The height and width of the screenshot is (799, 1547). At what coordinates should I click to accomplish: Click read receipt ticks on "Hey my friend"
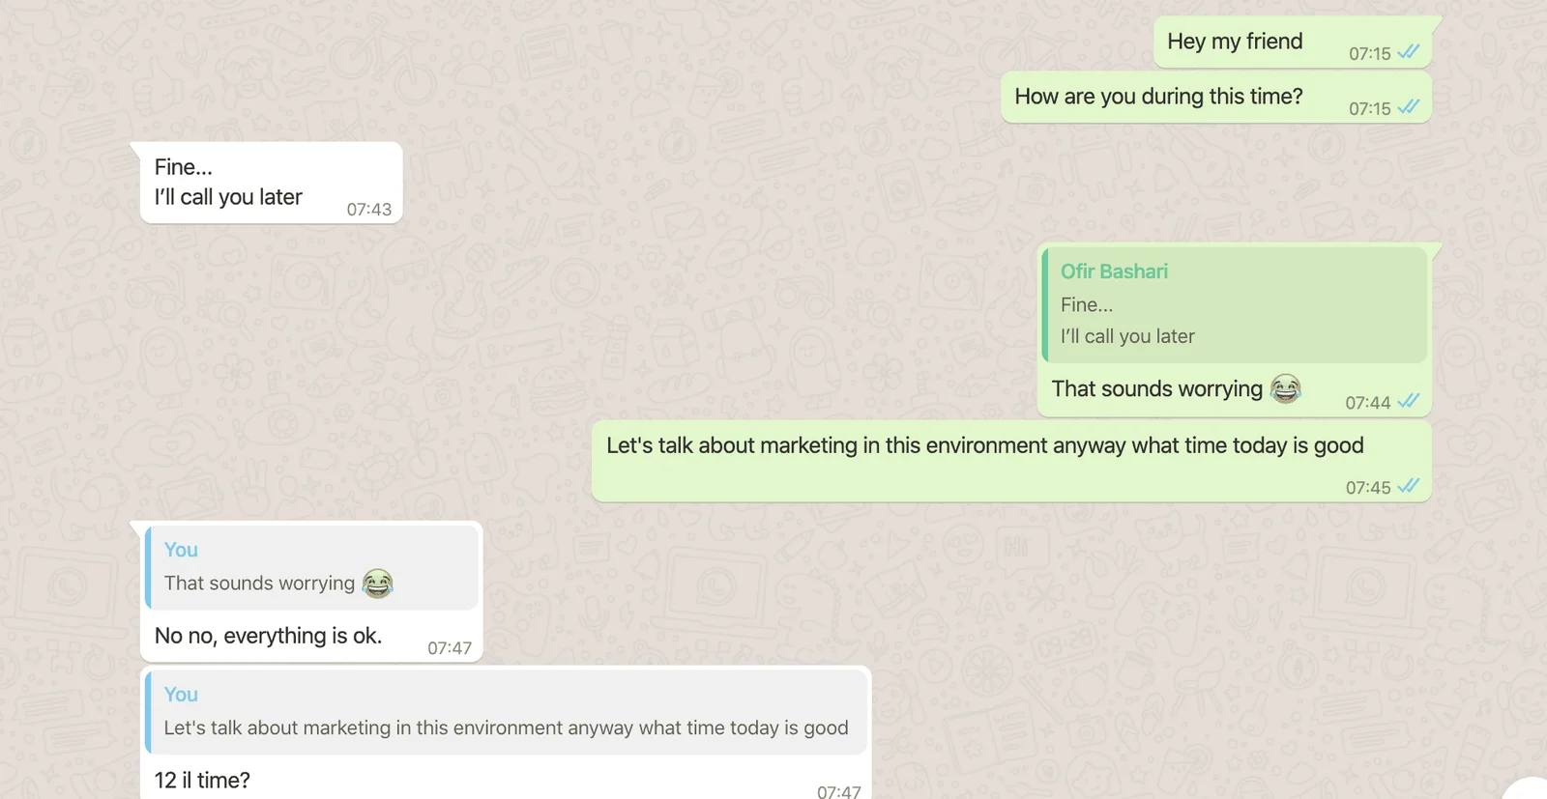click(1409, 52)
